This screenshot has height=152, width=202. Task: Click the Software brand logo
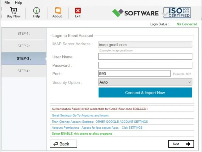coord(135,13)
